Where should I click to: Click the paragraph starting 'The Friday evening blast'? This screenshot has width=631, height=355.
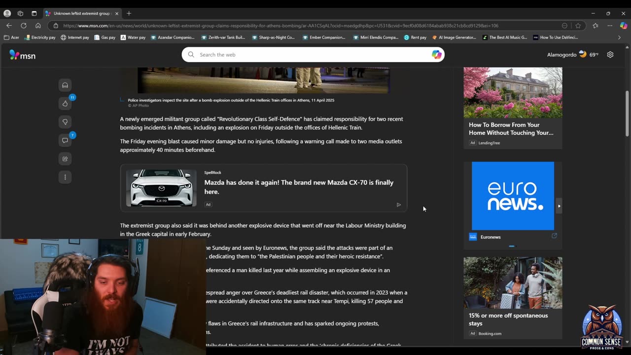pyautogui.click(x=261, y=145)
